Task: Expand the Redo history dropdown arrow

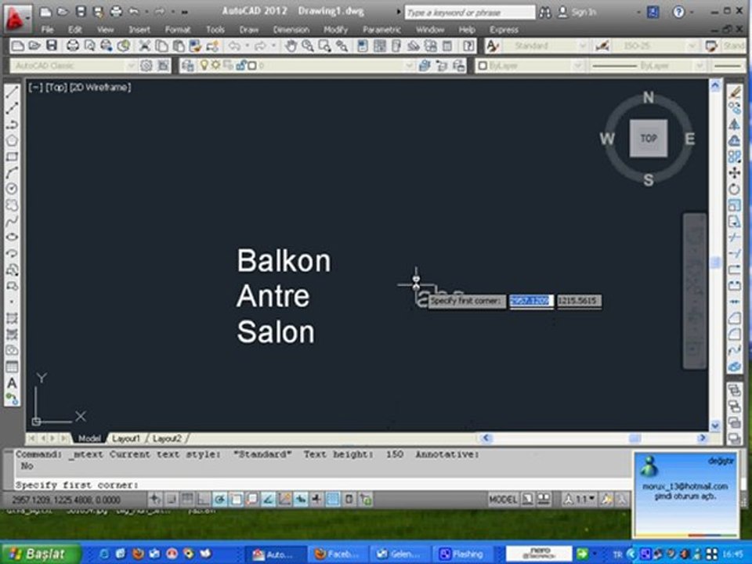Action: [x=273, y=46]
